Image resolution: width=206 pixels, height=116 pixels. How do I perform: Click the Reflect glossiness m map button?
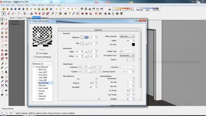pyautogui.click(x=86, y=56)
